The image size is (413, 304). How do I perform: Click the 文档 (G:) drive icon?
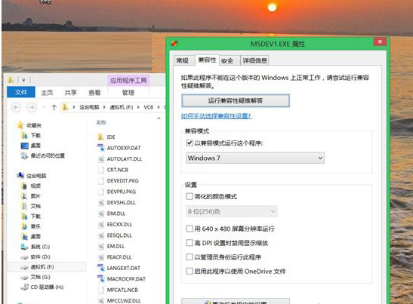24,277
